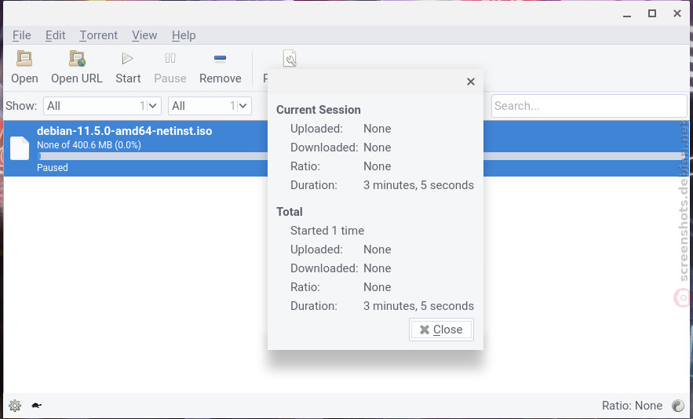This screenshot has height=419, width=693.
Task: Toggle turtle alternative speed limits
Action: [x=36, y=406]
